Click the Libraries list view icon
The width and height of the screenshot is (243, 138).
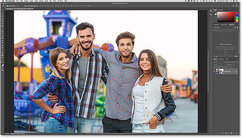click(237, 28)
